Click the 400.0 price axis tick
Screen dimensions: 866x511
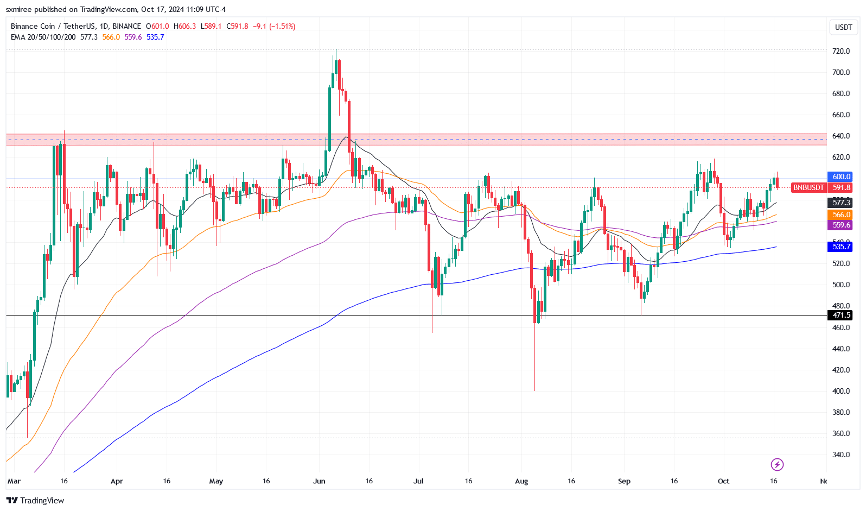click(x=841, y=391)
